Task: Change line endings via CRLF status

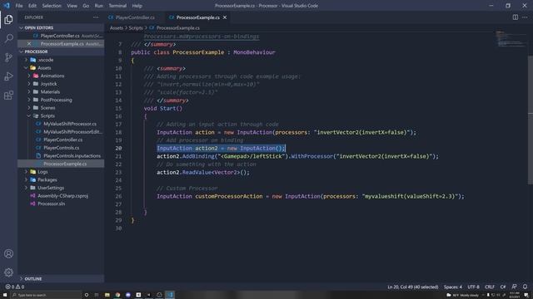Action: (x=490, y=287)
